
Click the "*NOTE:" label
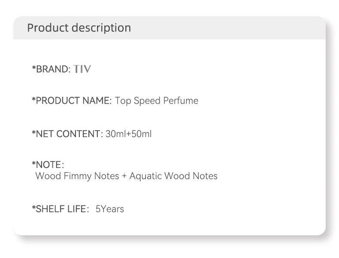48,165
